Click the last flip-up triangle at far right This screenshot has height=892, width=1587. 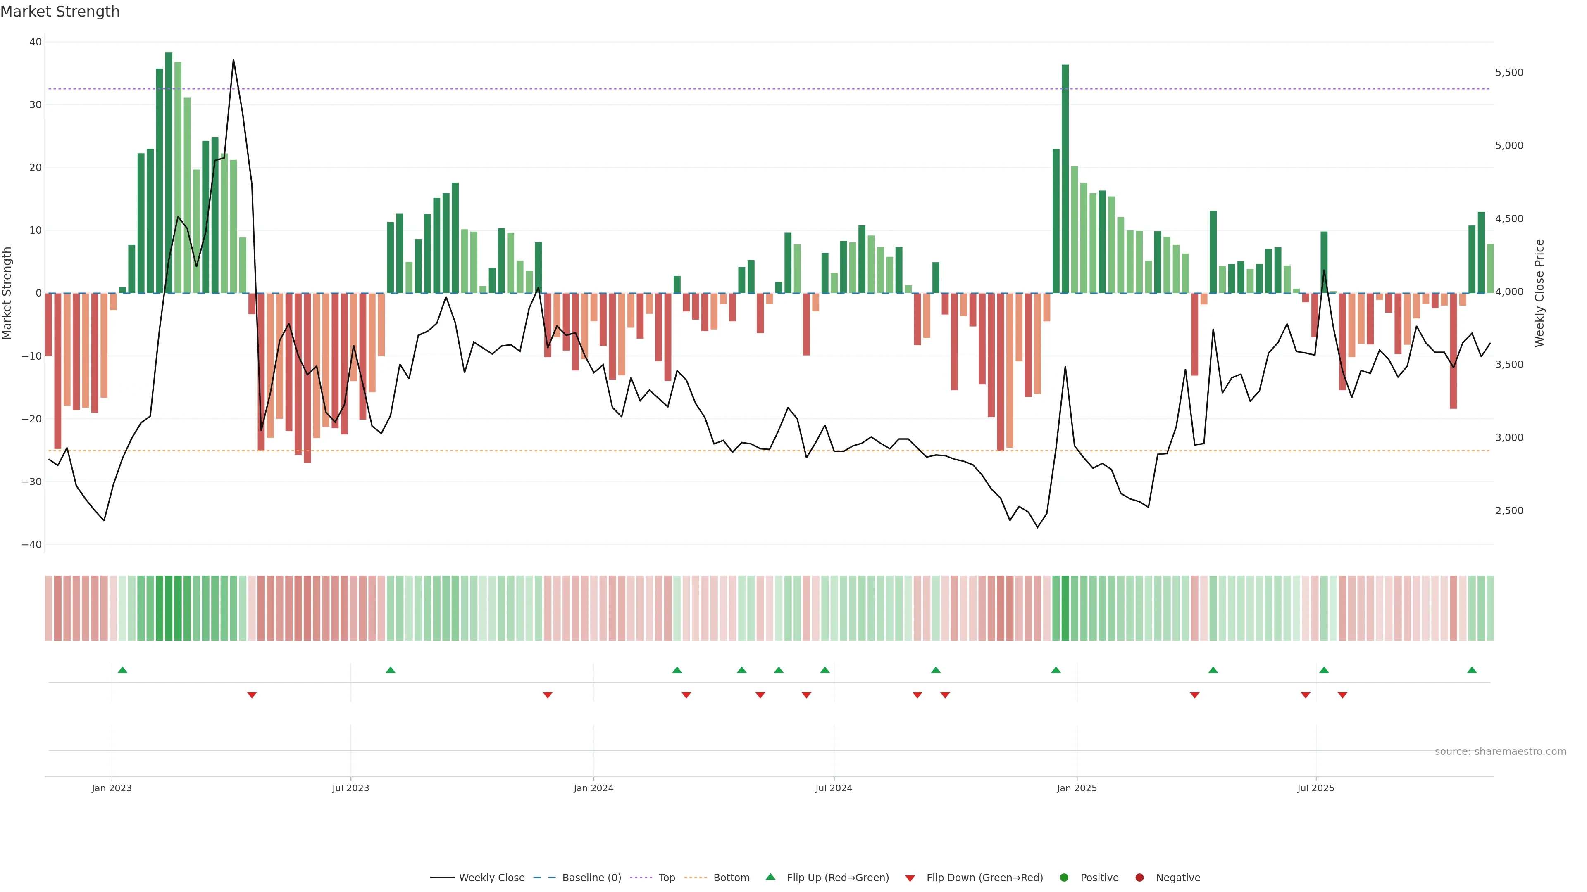click(x=1472, y=670)
